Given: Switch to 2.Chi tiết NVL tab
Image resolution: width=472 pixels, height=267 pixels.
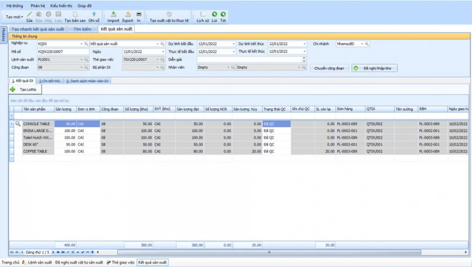Looking at the screenshot, I should (50, 81).
